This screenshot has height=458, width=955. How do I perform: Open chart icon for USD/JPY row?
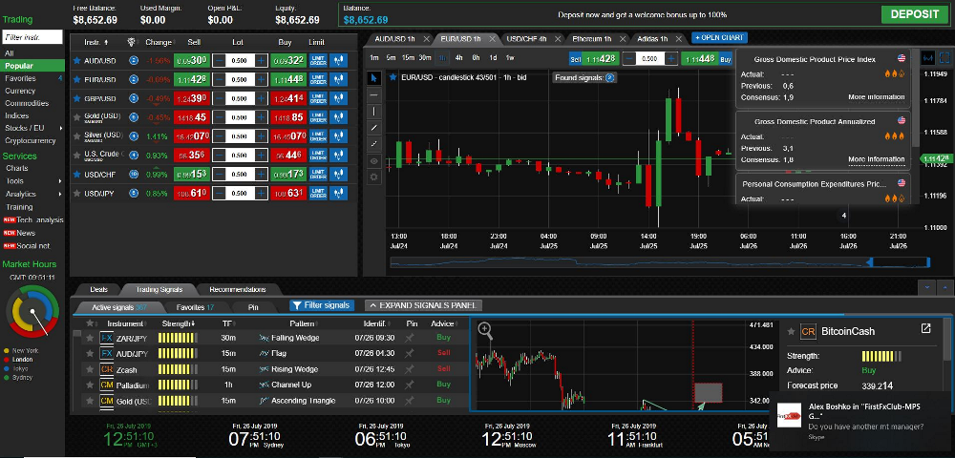point(339,194)
